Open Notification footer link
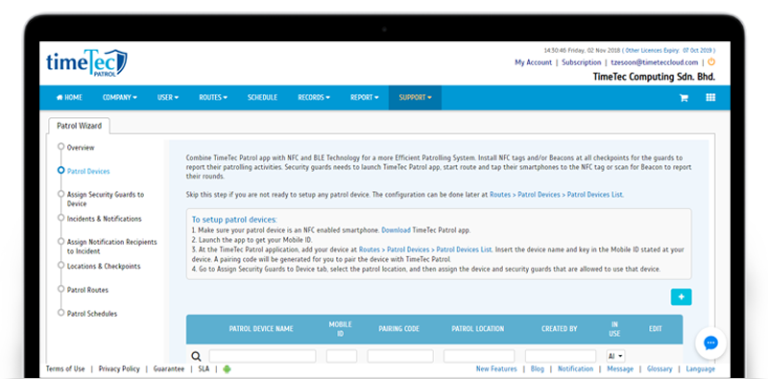The height and width of the screenshot is (379, 768). point(575,368)
